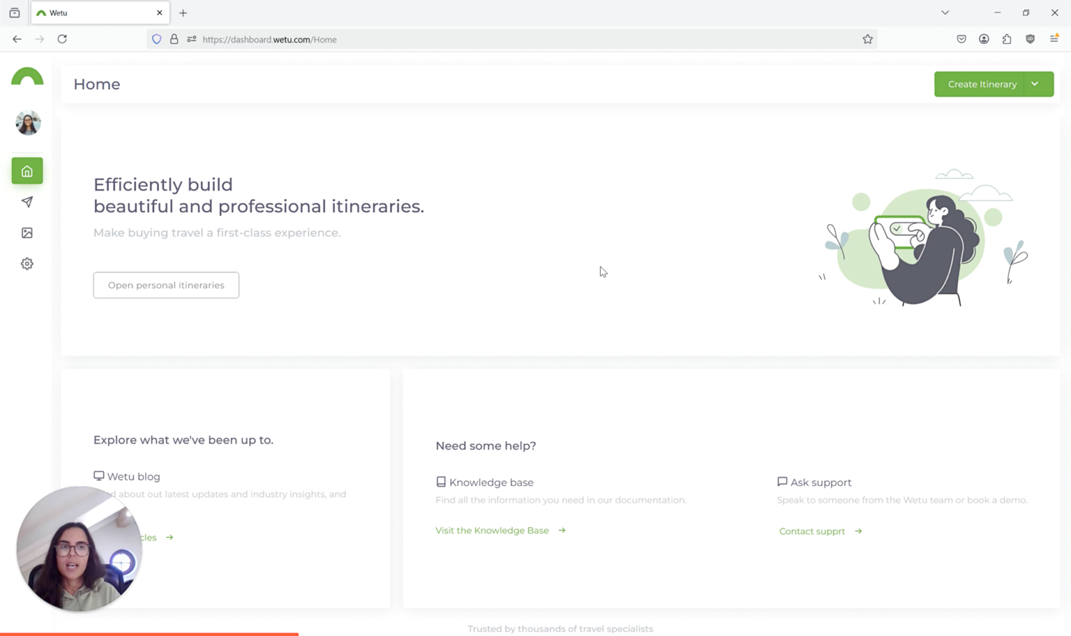
Task: Open the Visit the Knowledge Base link
Action: point(492,530)
